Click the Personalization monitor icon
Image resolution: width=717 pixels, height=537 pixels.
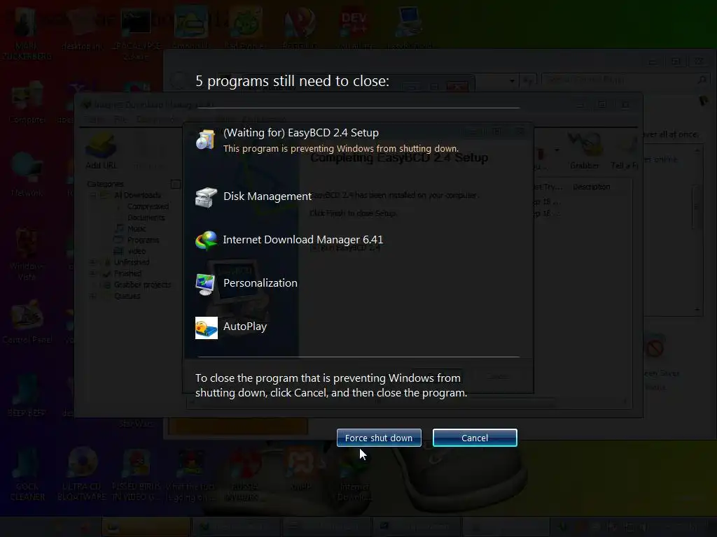click(x=205, y=285)
